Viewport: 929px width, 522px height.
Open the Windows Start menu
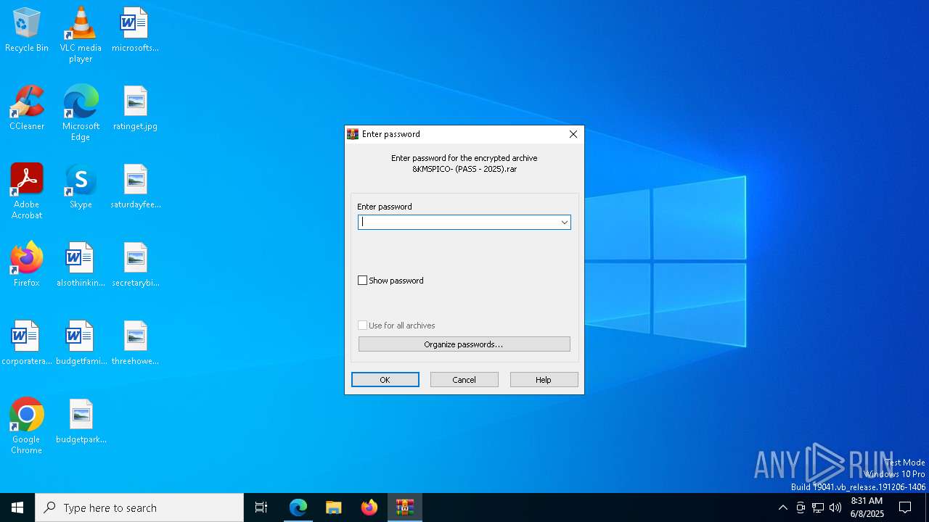pos(17,507)
